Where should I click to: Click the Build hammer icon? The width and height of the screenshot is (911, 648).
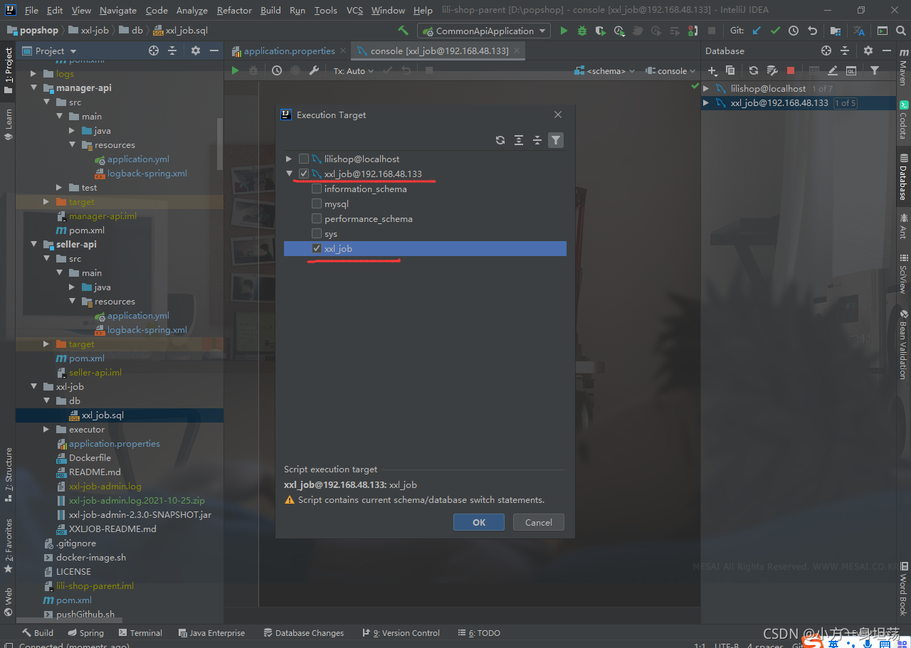(403, 31)
